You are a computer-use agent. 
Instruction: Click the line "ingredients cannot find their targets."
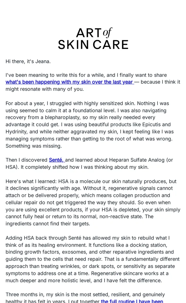48,224
